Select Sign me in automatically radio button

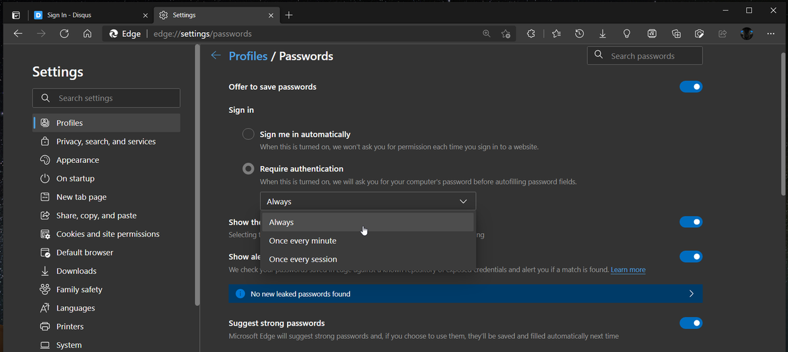coord(248,134)
